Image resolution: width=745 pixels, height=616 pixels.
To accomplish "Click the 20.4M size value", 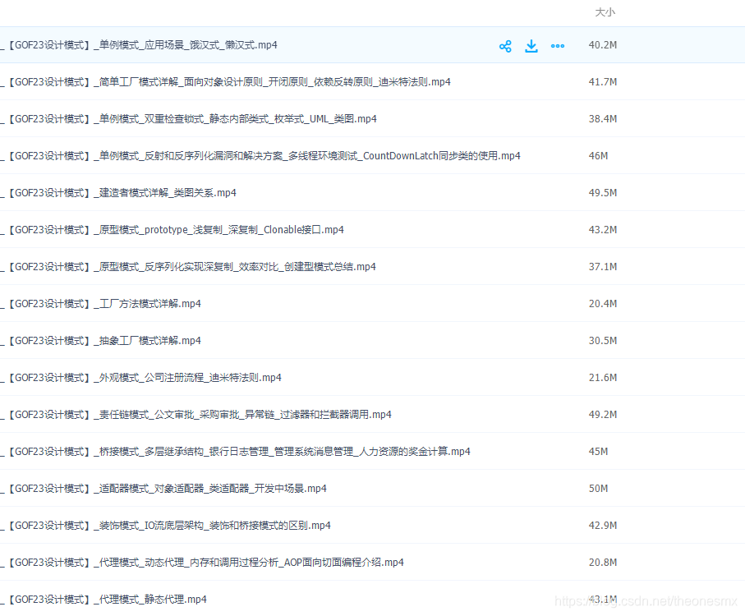I will coord(602,305).
